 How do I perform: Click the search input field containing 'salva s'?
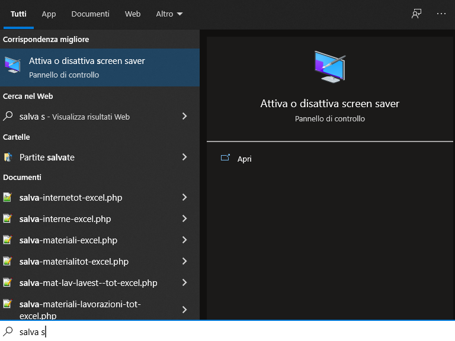coord(227,331)
